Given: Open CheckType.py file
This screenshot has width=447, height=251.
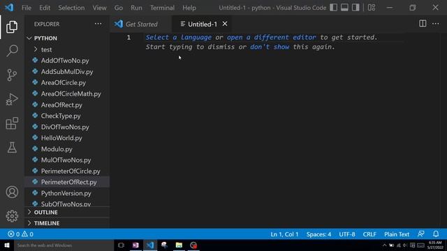Looking at the screenshot, I should point(67,116).
